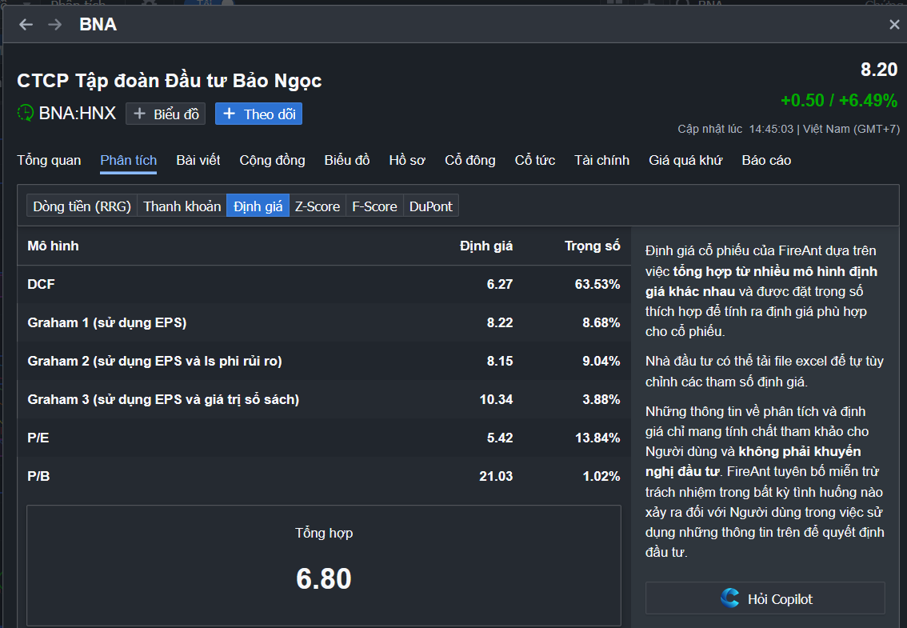Image resolution: width=907 pixels, height=628 pixels.
Task: Select the Graham 1 (sử dụng EPS) row
Action: [324, 322]
